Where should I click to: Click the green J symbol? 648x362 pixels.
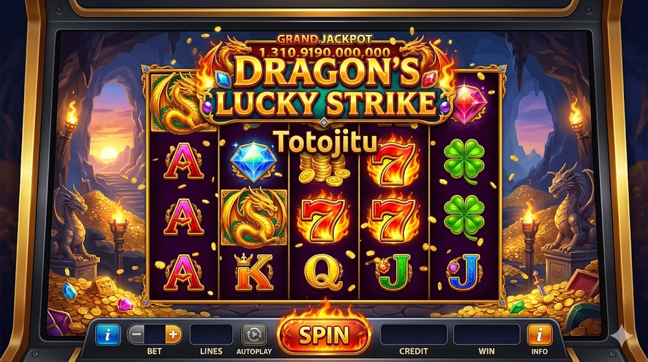point(394,271)
